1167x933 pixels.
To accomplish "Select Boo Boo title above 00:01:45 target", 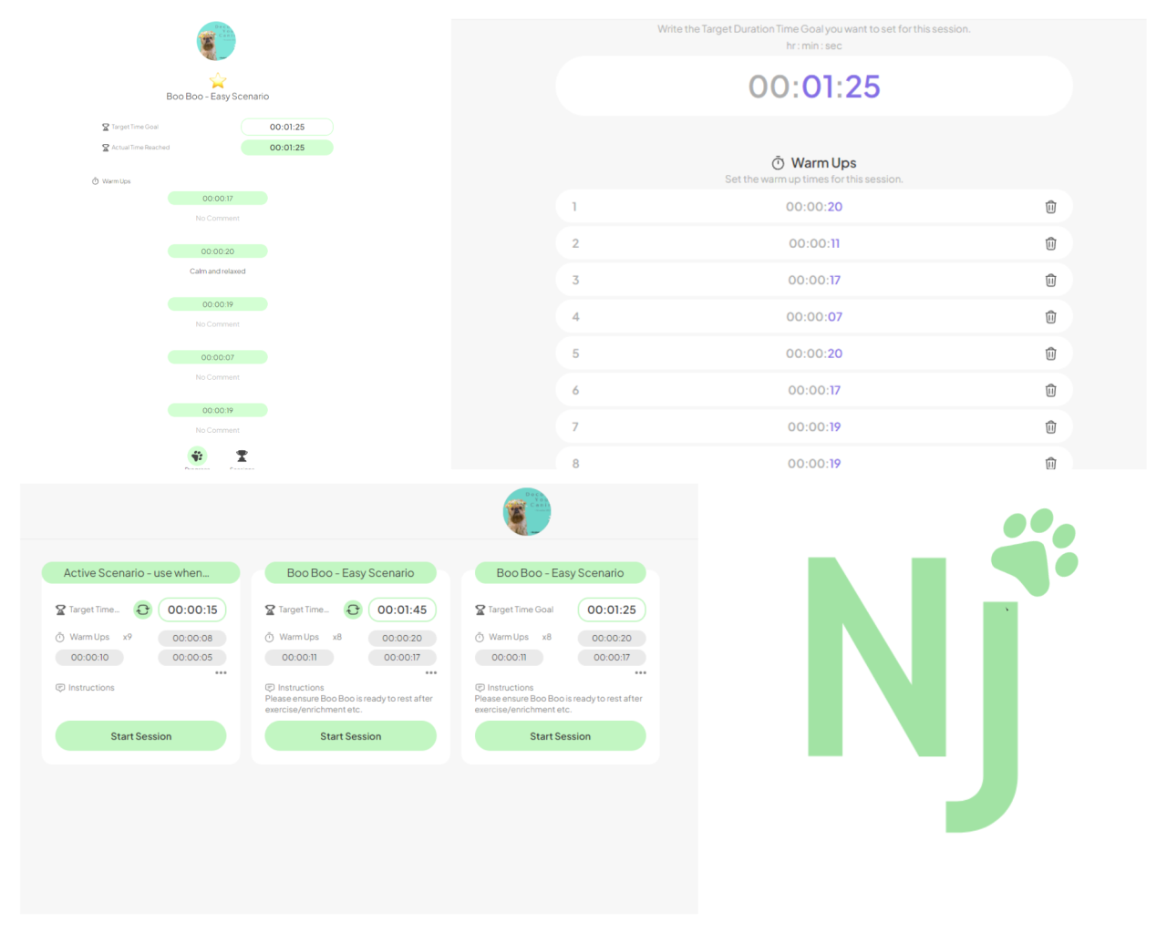I will click(x=351, y=573).
